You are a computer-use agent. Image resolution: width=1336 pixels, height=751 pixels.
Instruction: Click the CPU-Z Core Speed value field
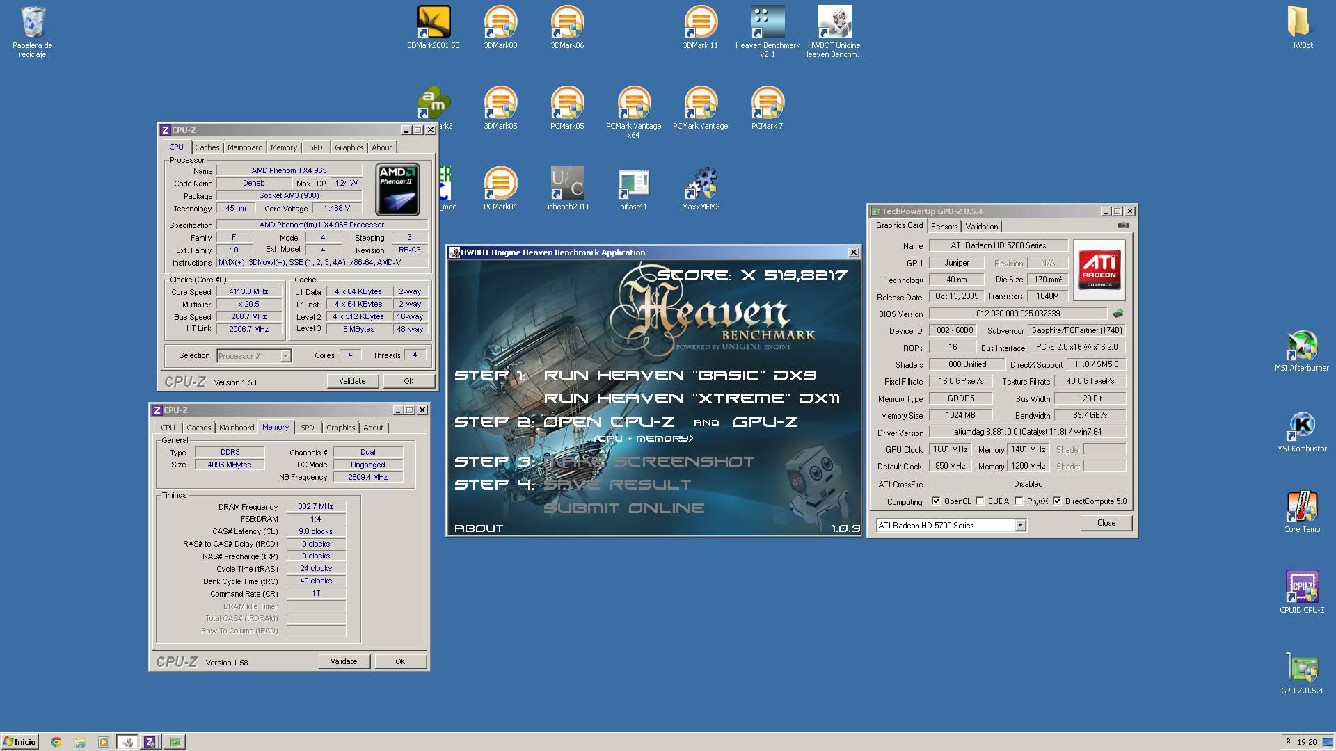click(x=248, y=292)
